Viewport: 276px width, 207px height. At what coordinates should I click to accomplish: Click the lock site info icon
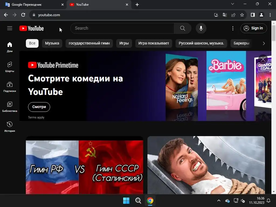tap(34, 15)
